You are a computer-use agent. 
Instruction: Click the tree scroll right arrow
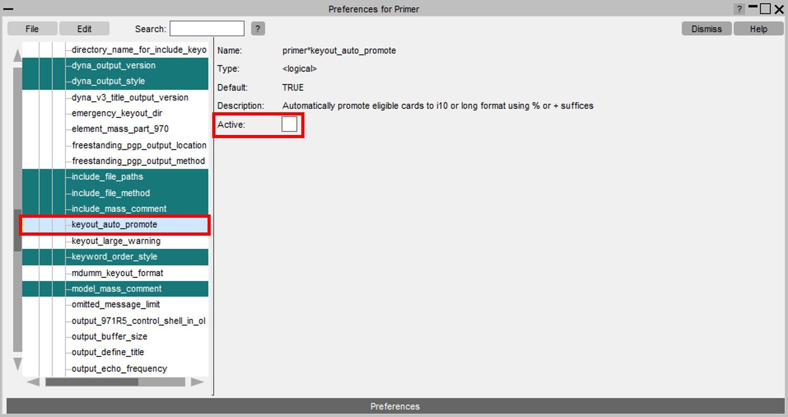click(x=198, y=382)
